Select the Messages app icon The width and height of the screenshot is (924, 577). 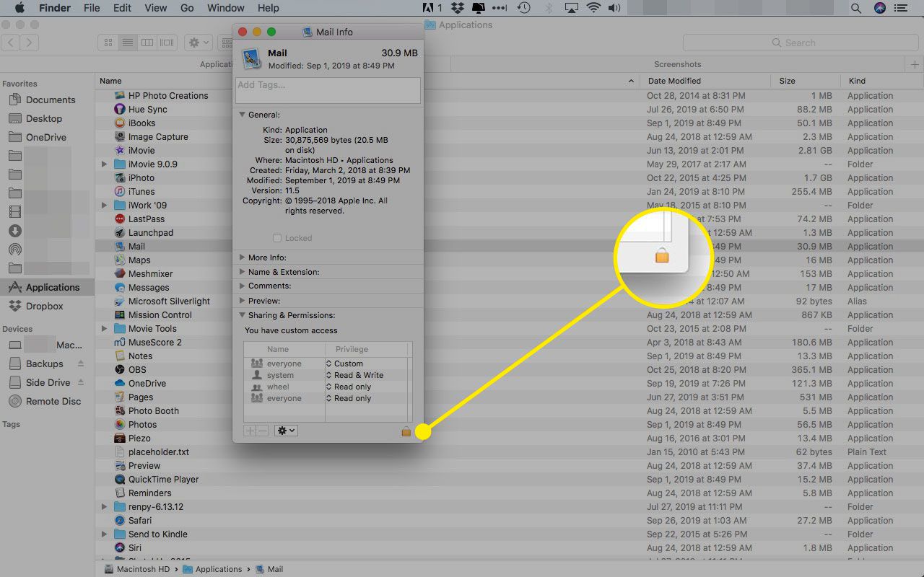click(x=120, y=288)
